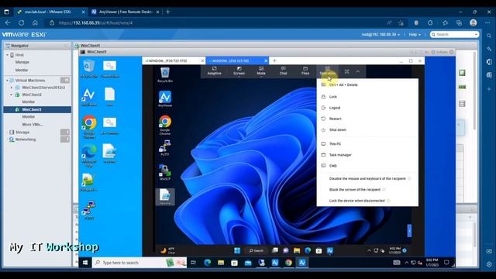
Task: Open the Chat tool in AnyViewer toolbar
Action: pyautogui.click(x=283, y=71)
